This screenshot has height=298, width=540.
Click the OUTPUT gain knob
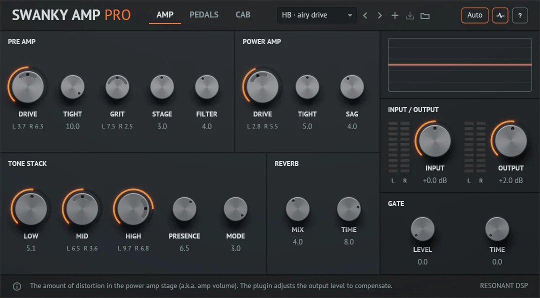click(510, 141)
